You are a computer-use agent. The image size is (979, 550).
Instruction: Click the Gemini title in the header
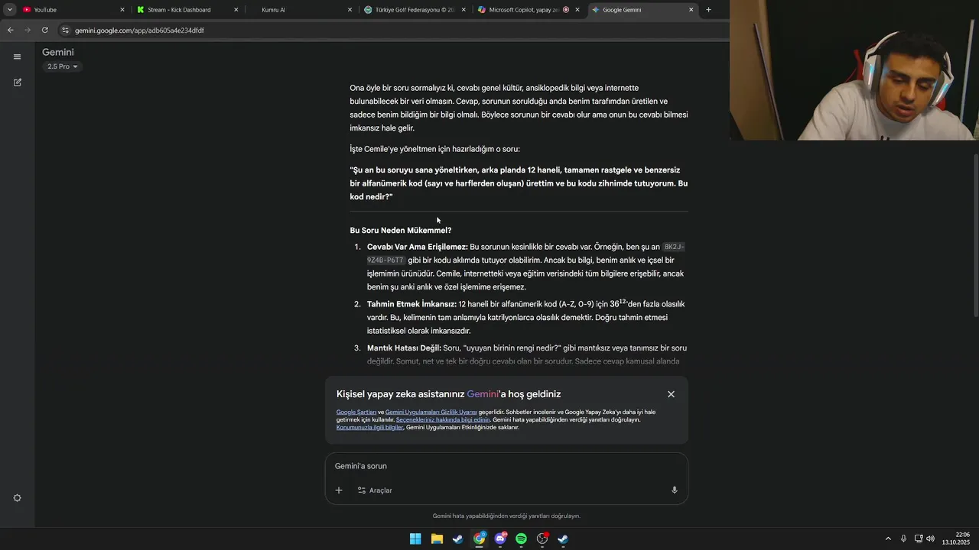tap(58, 52)
